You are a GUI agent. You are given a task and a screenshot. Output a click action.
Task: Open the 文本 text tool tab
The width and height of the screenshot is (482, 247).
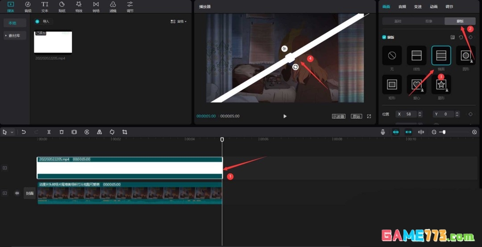(x=45, y=6)
